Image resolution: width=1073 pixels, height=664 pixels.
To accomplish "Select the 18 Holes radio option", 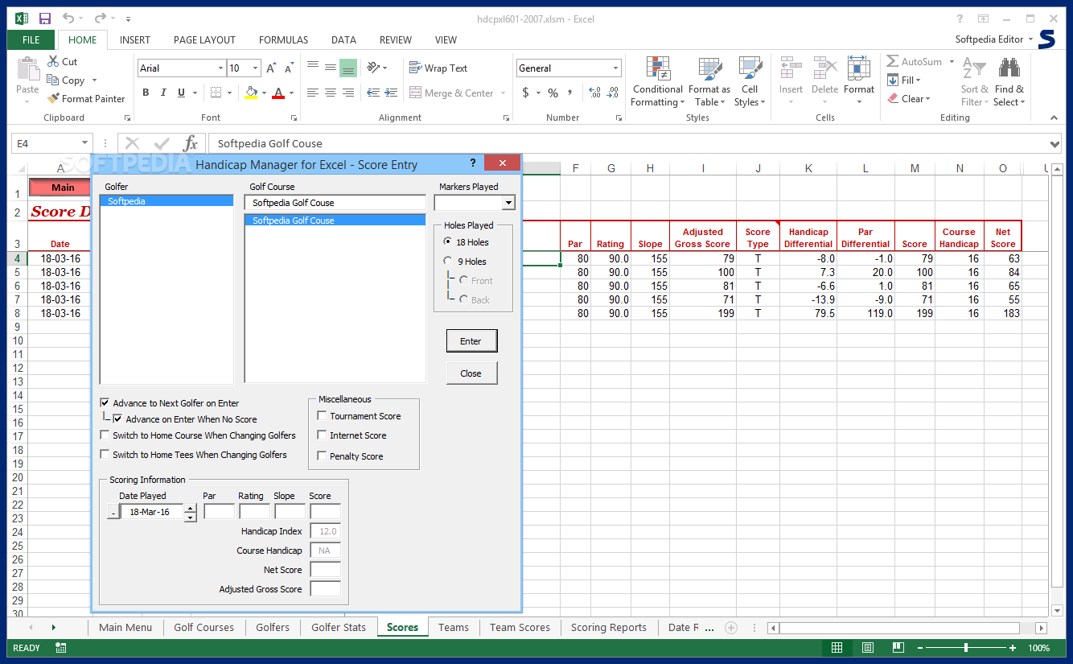I will coord(448,241).
